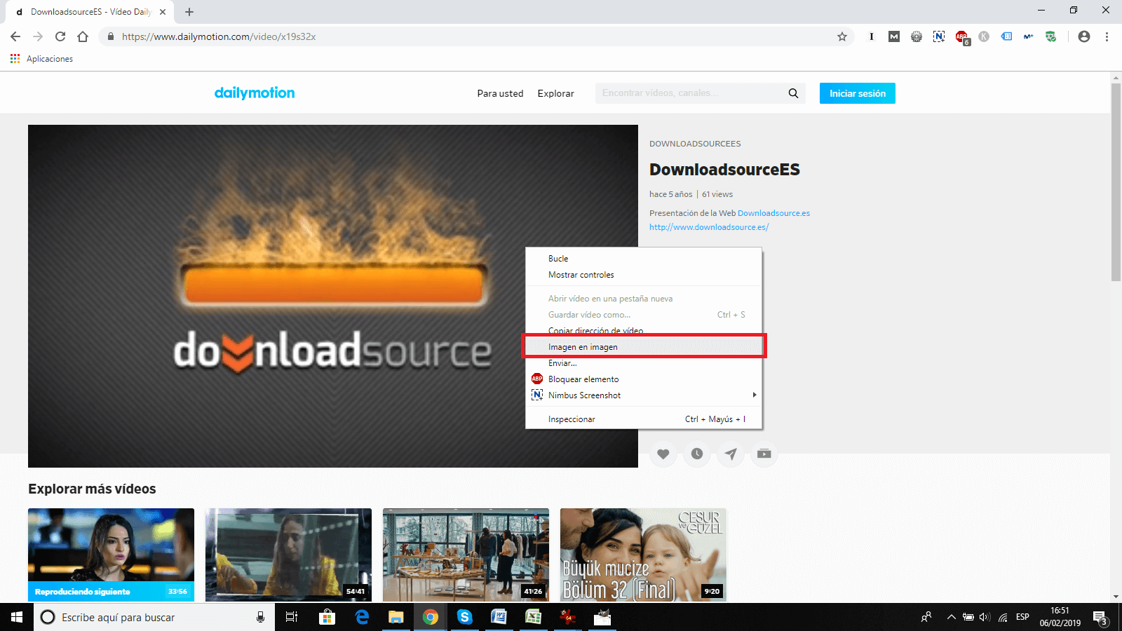The image size is (1122, 631).
Task: Open Chrome three-dot menu
Action: (x=1107, y=36)
